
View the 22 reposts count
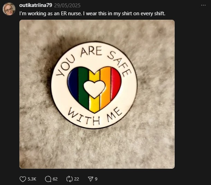76,179
